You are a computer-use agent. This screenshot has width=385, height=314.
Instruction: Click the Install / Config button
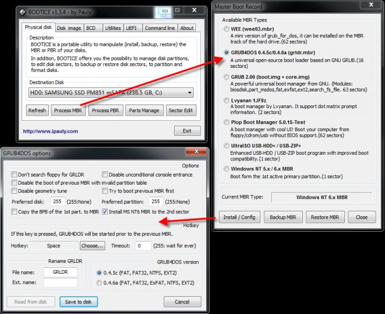(240, 217)
